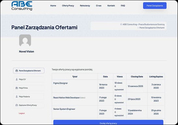
Task: Click the Views column header
Action: 120,76
